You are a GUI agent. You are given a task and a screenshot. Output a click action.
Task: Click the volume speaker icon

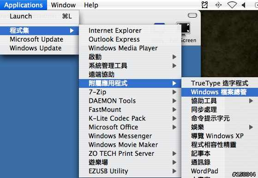[244, 5]
